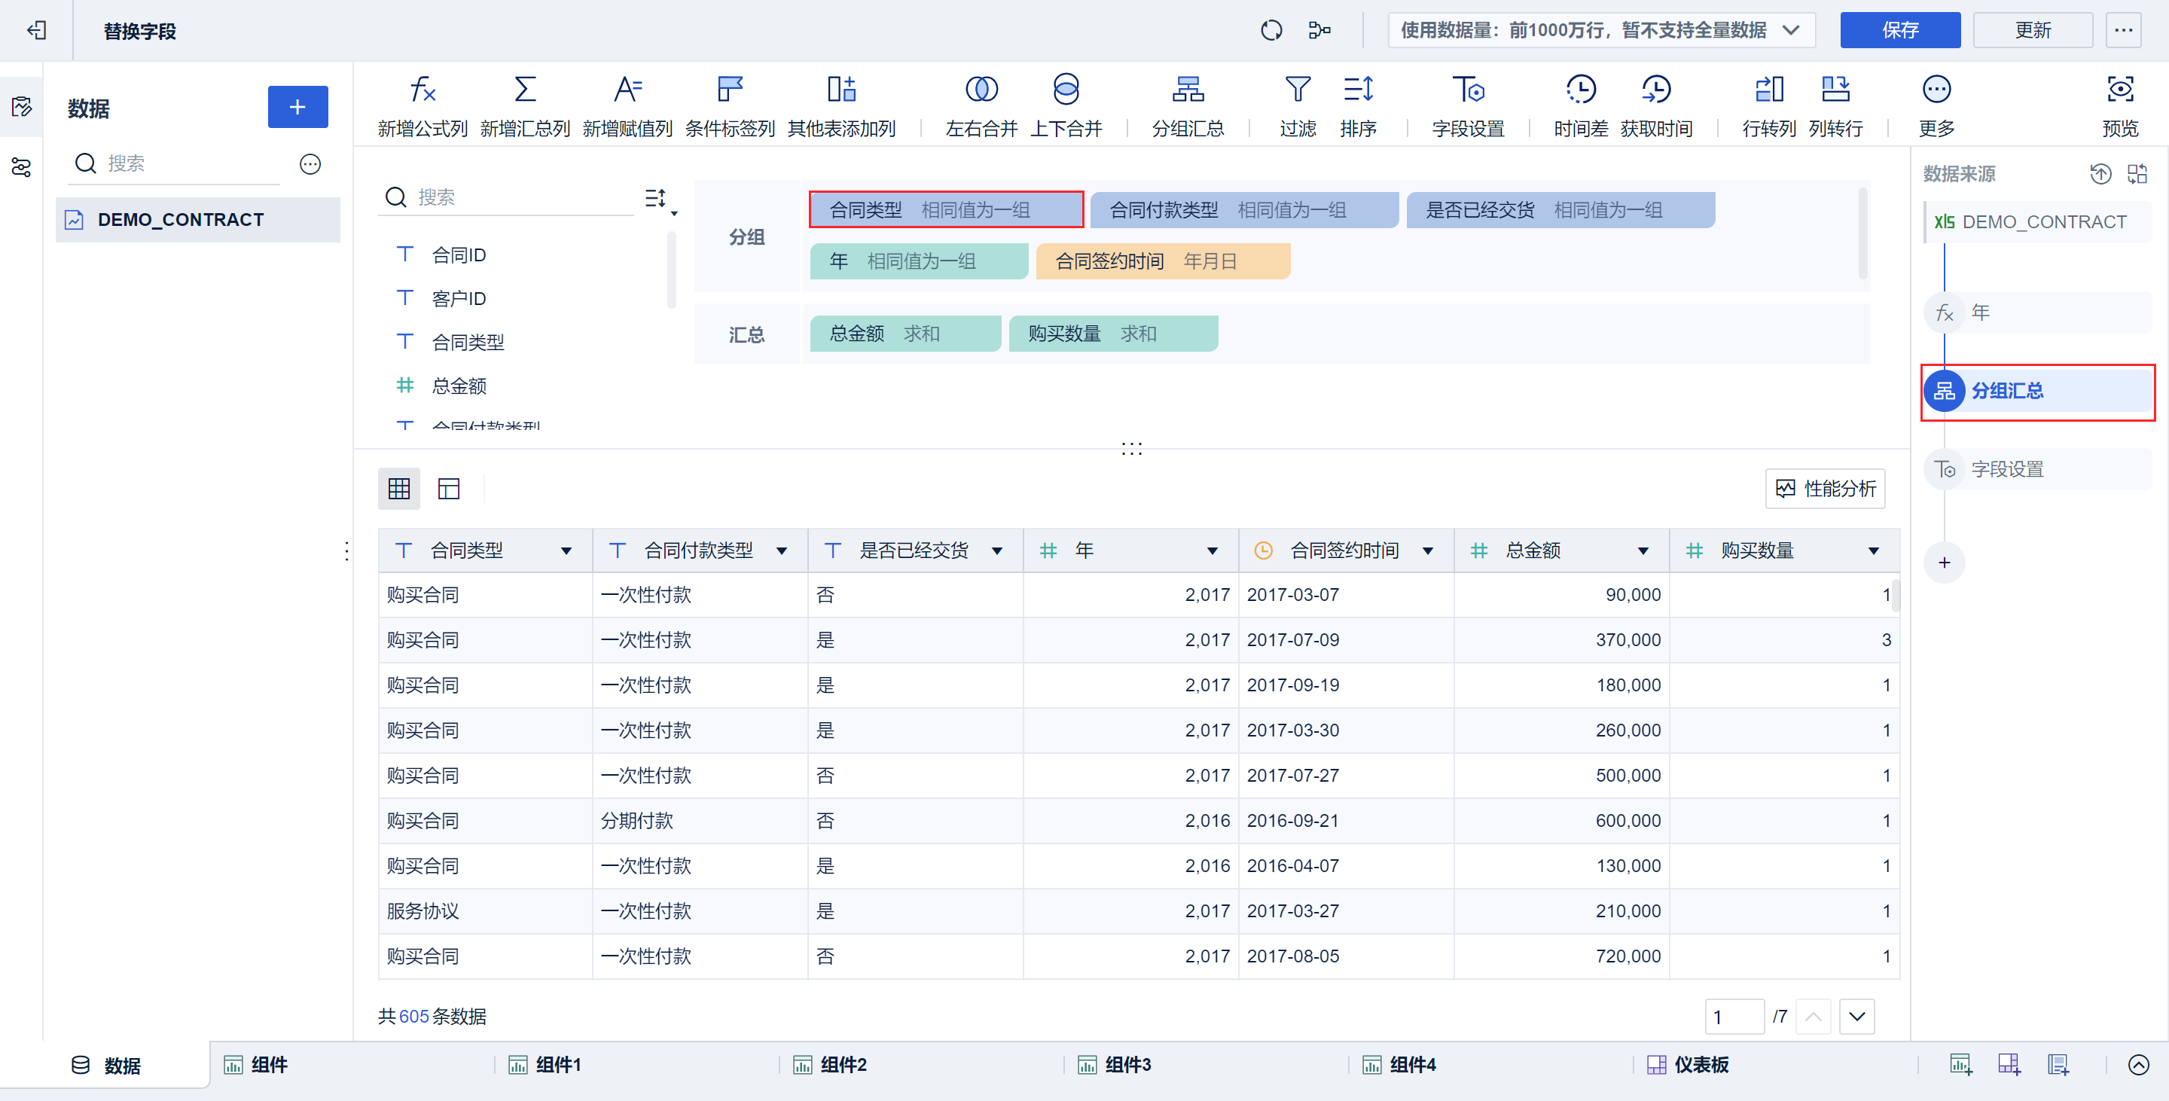Click the refresh circular arrows icon

[1271, 30]
